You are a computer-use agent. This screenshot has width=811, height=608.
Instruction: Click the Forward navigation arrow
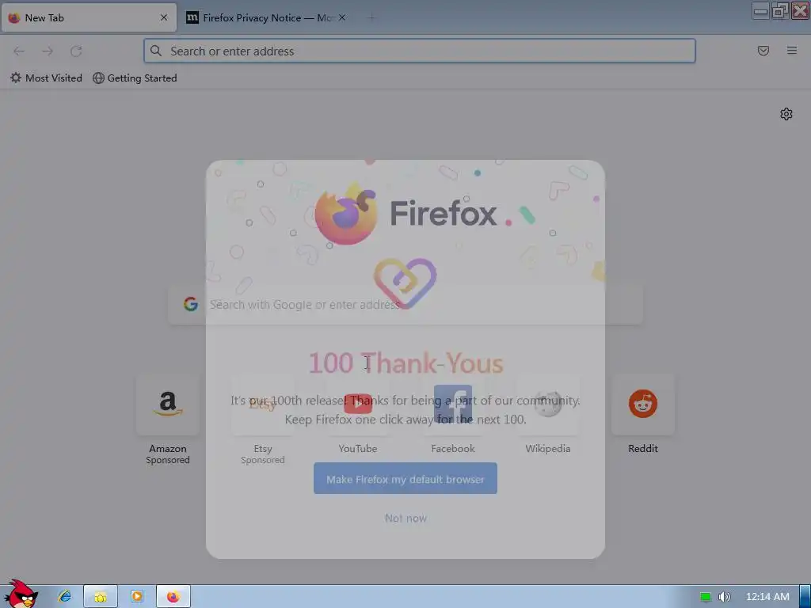click(48, 51)
